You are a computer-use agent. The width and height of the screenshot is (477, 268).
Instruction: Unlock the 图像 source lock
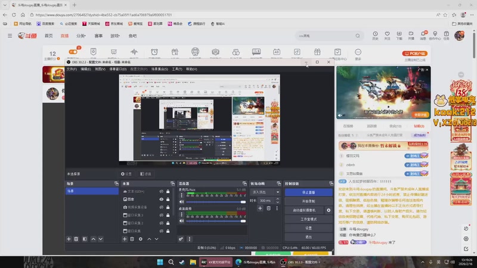pos(168,200)
